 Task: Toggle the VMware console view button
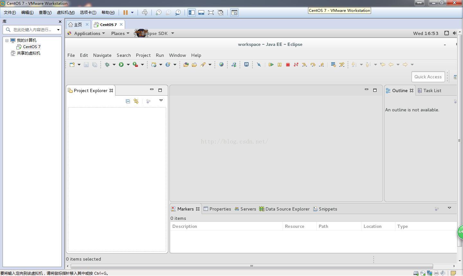click(x=234, y=13)
